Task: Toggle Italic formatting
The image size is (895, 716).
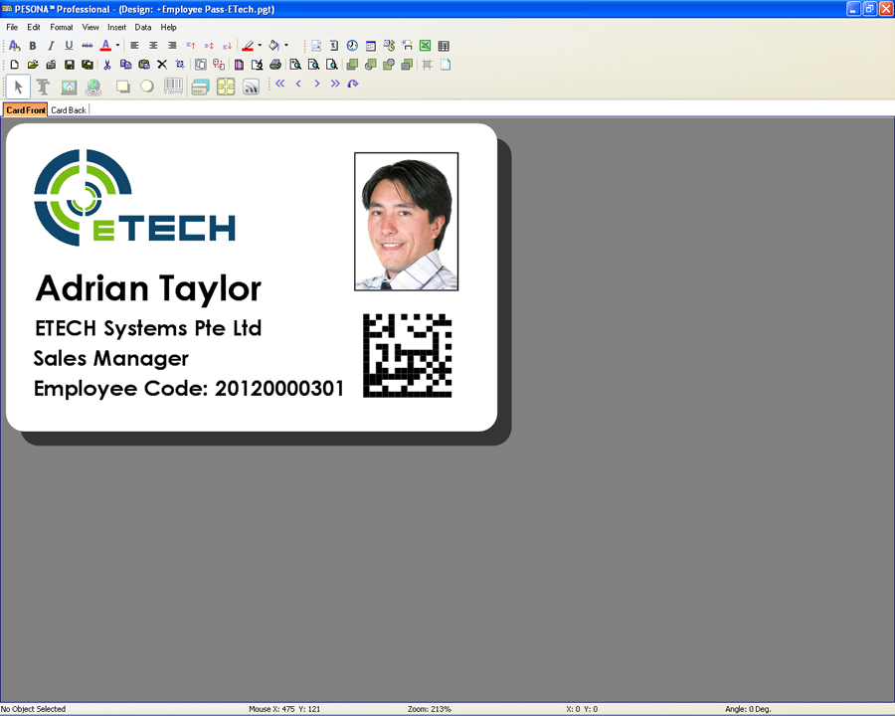Action: pyautogui.click(x=51, y=46)
